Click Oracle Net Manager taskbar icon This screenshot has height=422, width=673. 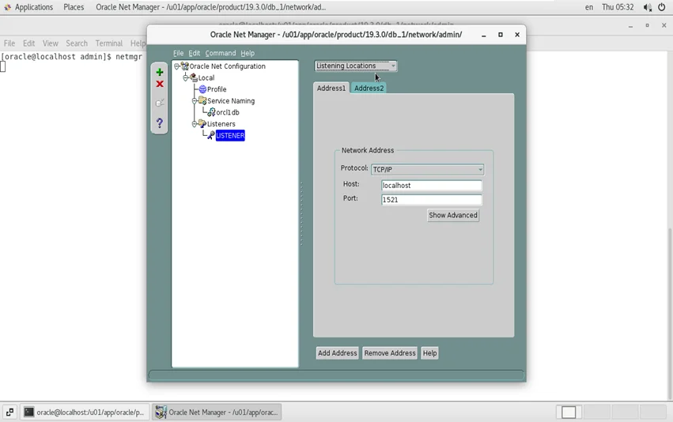[x=161, y=413]
